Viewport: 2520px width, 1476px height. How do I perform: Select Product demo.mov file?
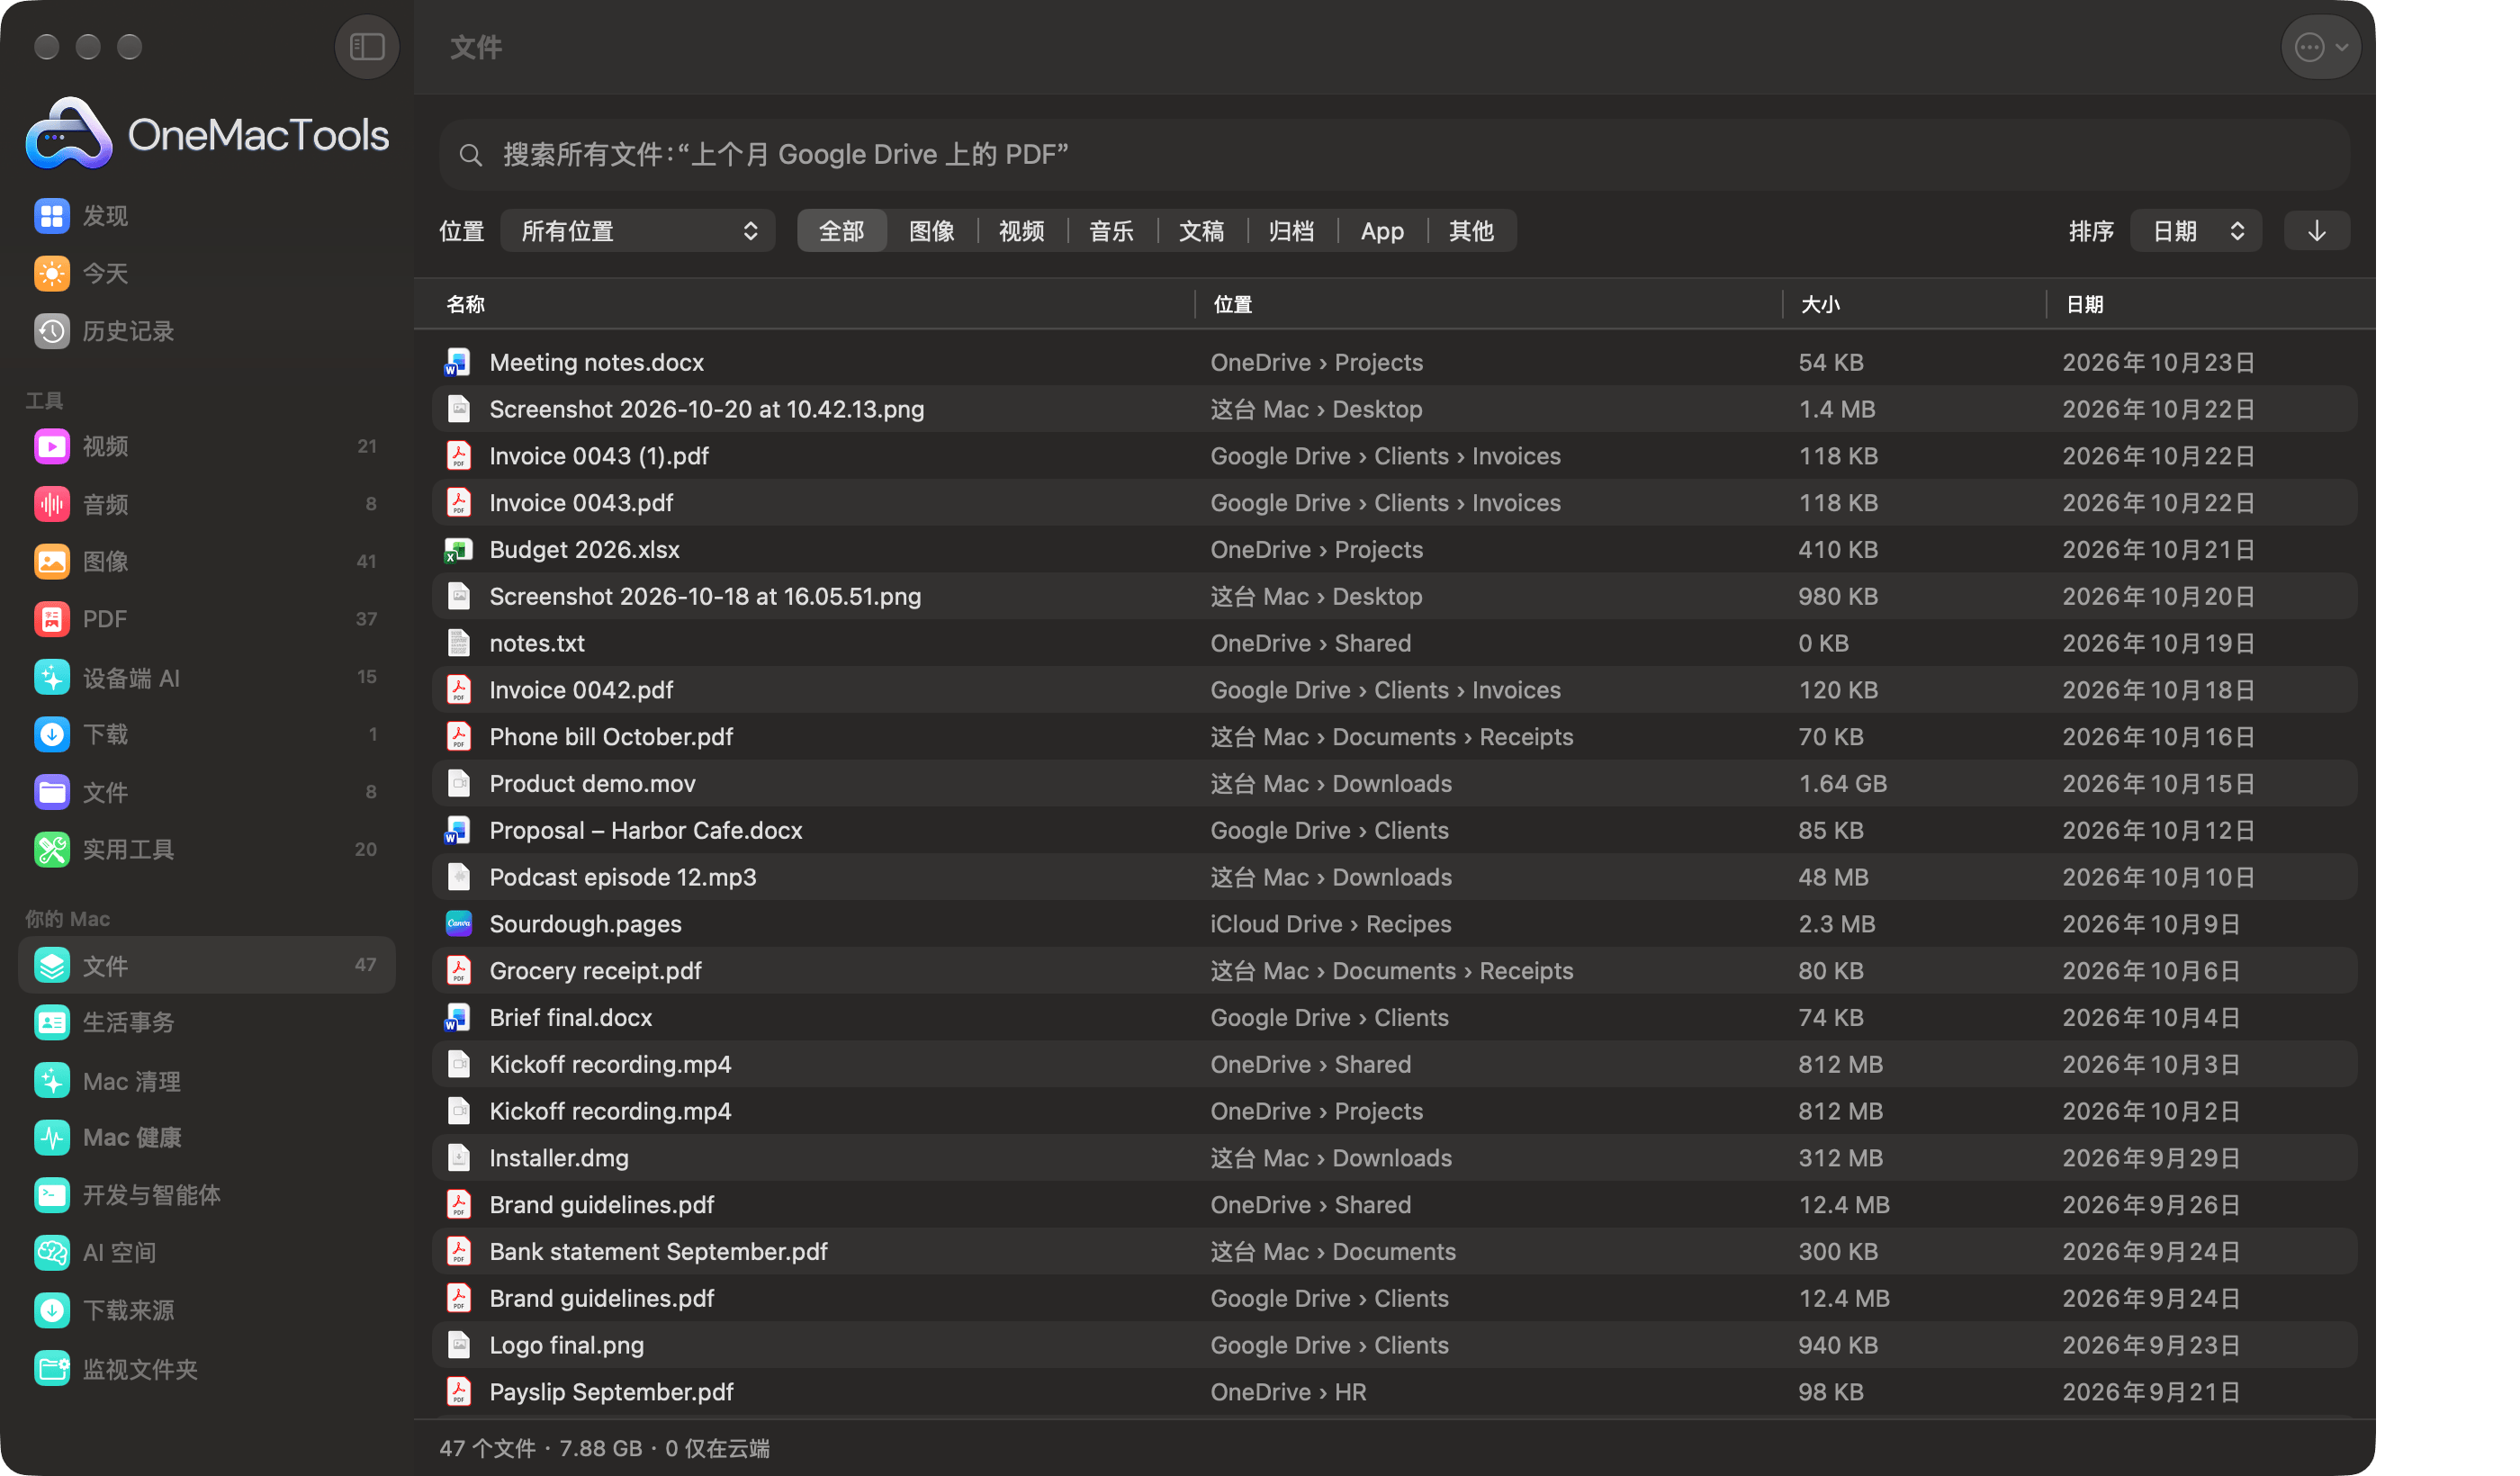1394,783
